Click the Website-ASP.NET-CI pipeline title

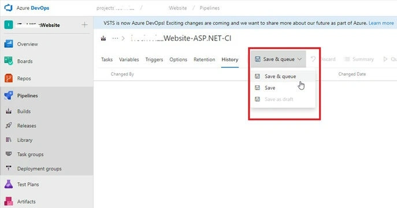click(x=181, y=38)
